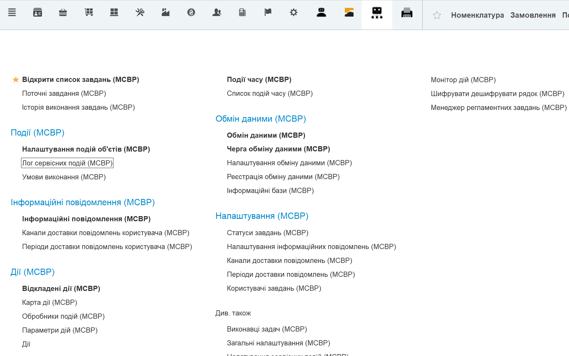Open the contacts card section icon

pos(38,12)
